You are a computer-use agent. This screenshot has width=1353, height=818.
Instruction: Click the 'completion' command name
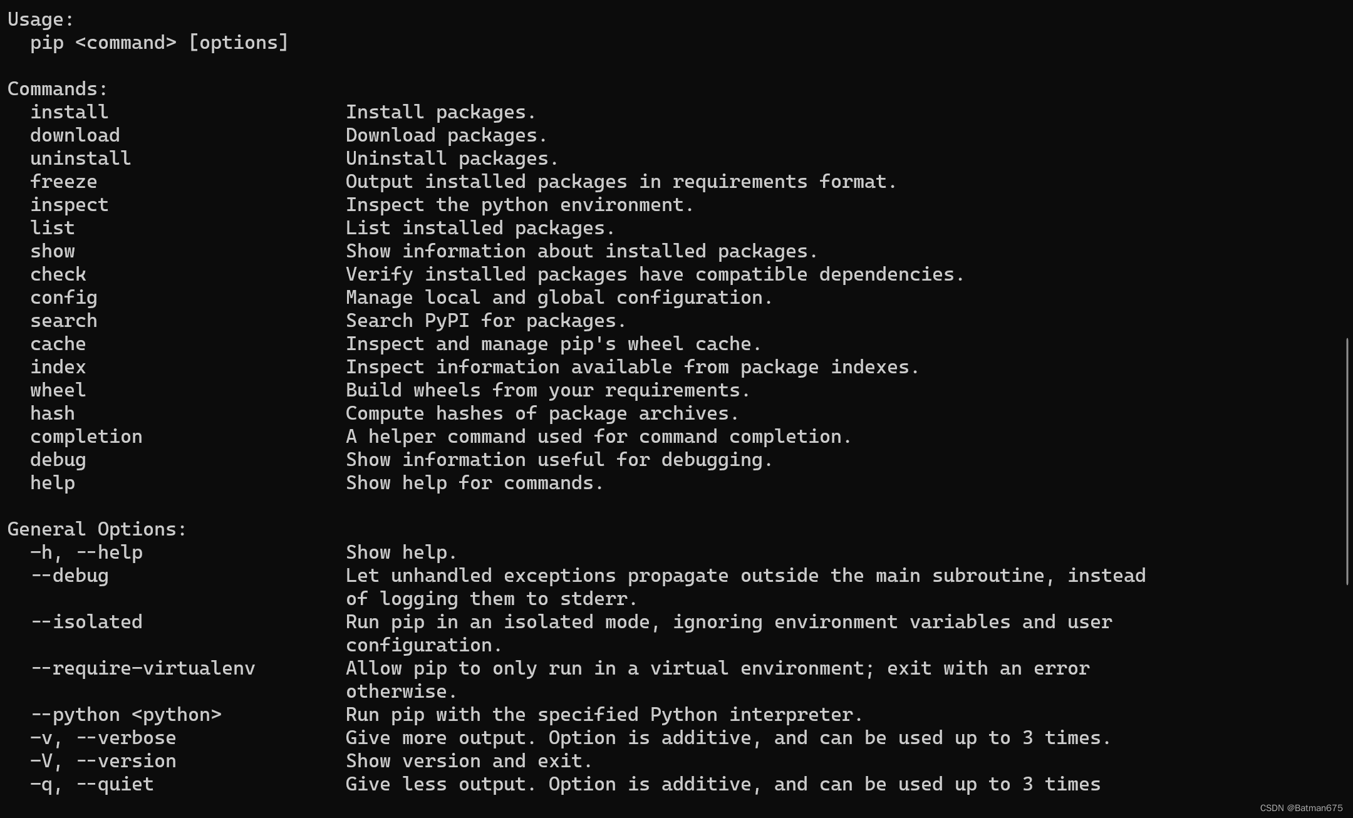(x=86, y=437)
